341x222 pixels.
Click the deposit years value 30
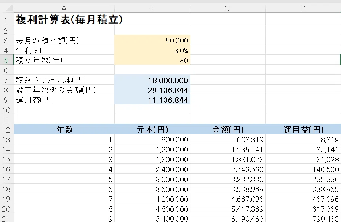pyautogui.click(x=152, y=60)
